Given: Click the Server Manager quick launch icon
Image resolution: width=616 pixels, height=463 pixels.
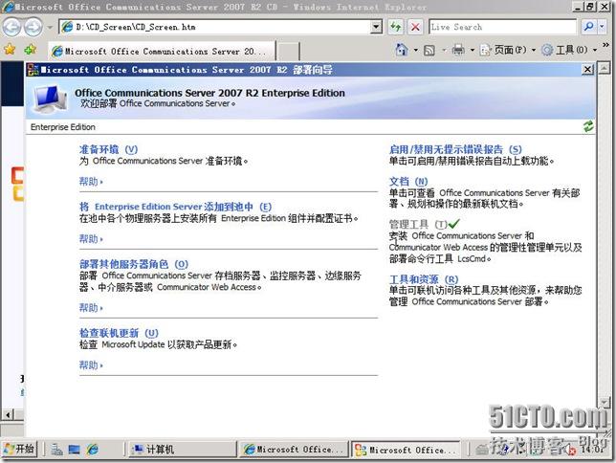Looking at the screenshot, I should pos(56,450).
